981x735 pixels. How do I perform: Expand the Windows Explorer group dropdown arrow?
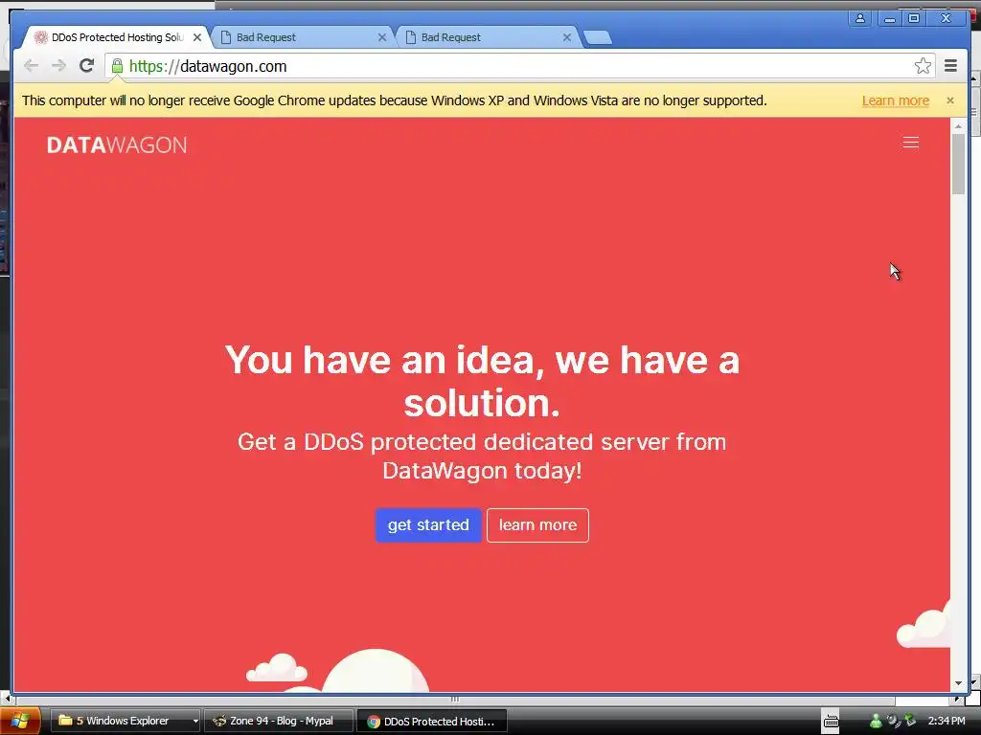[195, 722]
